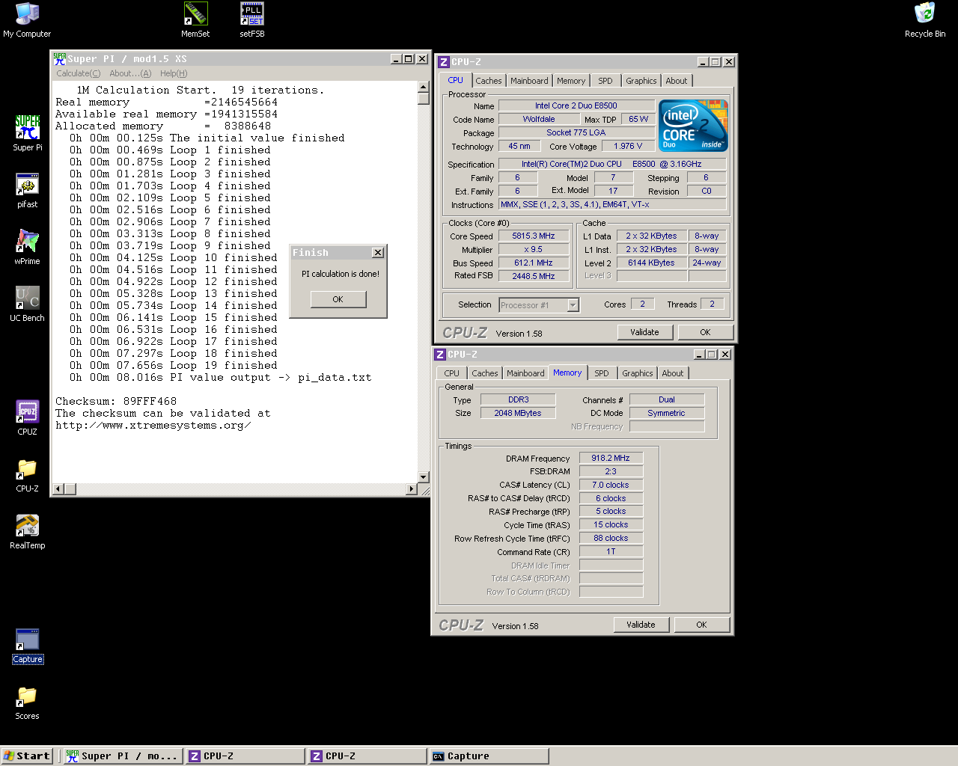This screenshot has height=766, width=958.
Task: Select the CPU-Z folder icon on desktop
Action: pos(28,474)
